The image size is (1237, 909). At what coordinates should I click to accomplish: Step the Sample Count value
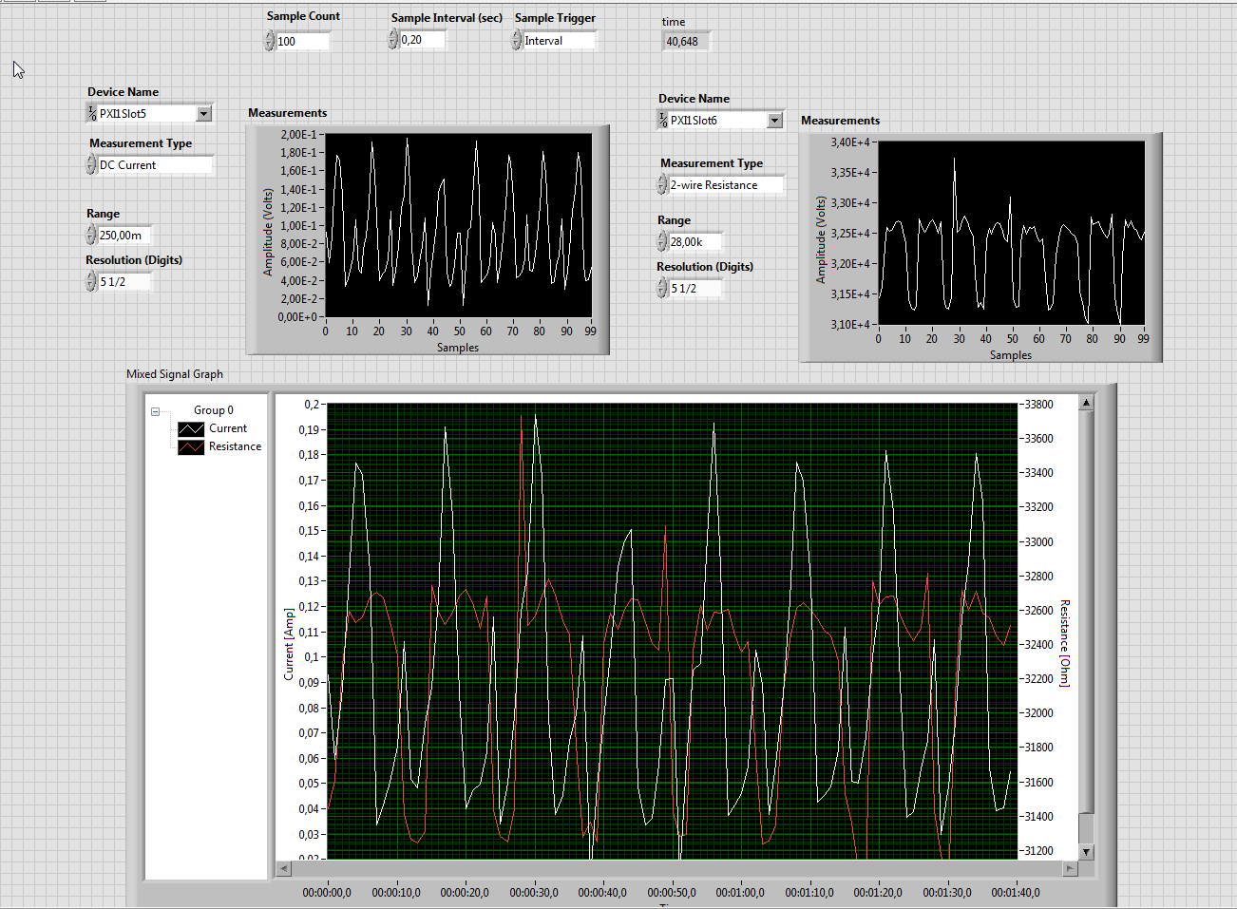pyautogui.click(x=270, y=41)
